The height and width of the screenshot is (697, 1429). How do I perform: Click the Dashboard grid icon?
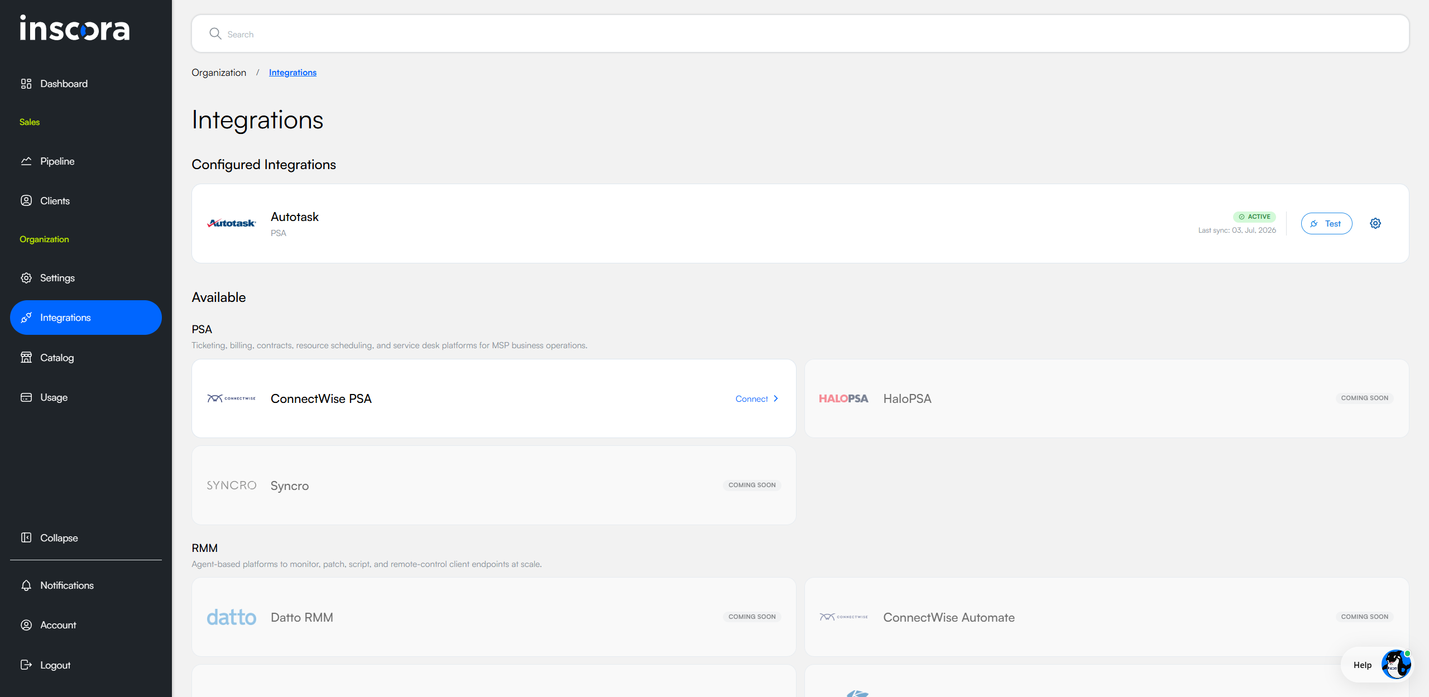point(26,84)
